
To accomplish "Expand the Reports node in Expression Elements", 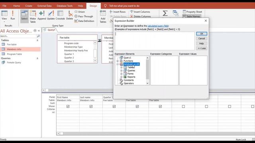I will (x=121, y=77).
